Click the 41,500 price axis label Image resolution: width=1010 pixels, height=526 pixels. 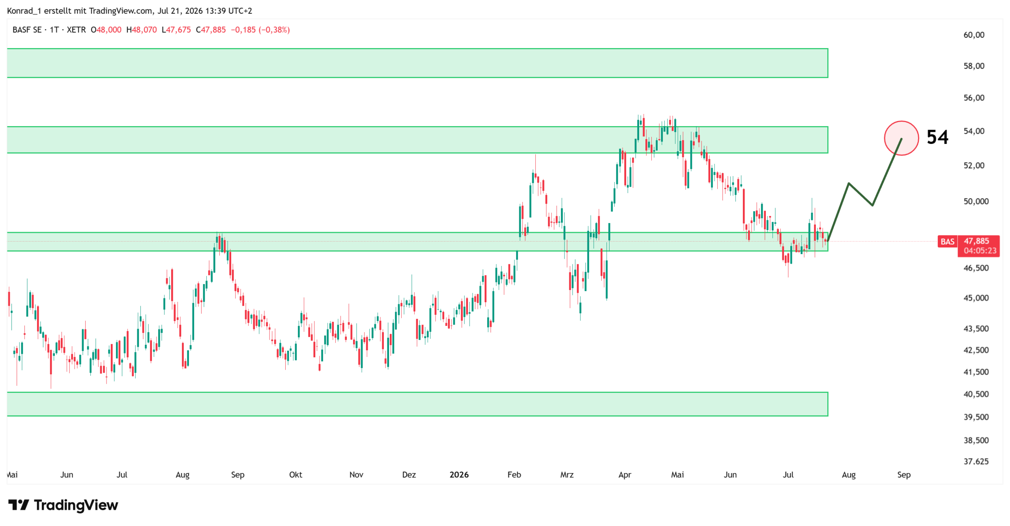pos(976,372)
